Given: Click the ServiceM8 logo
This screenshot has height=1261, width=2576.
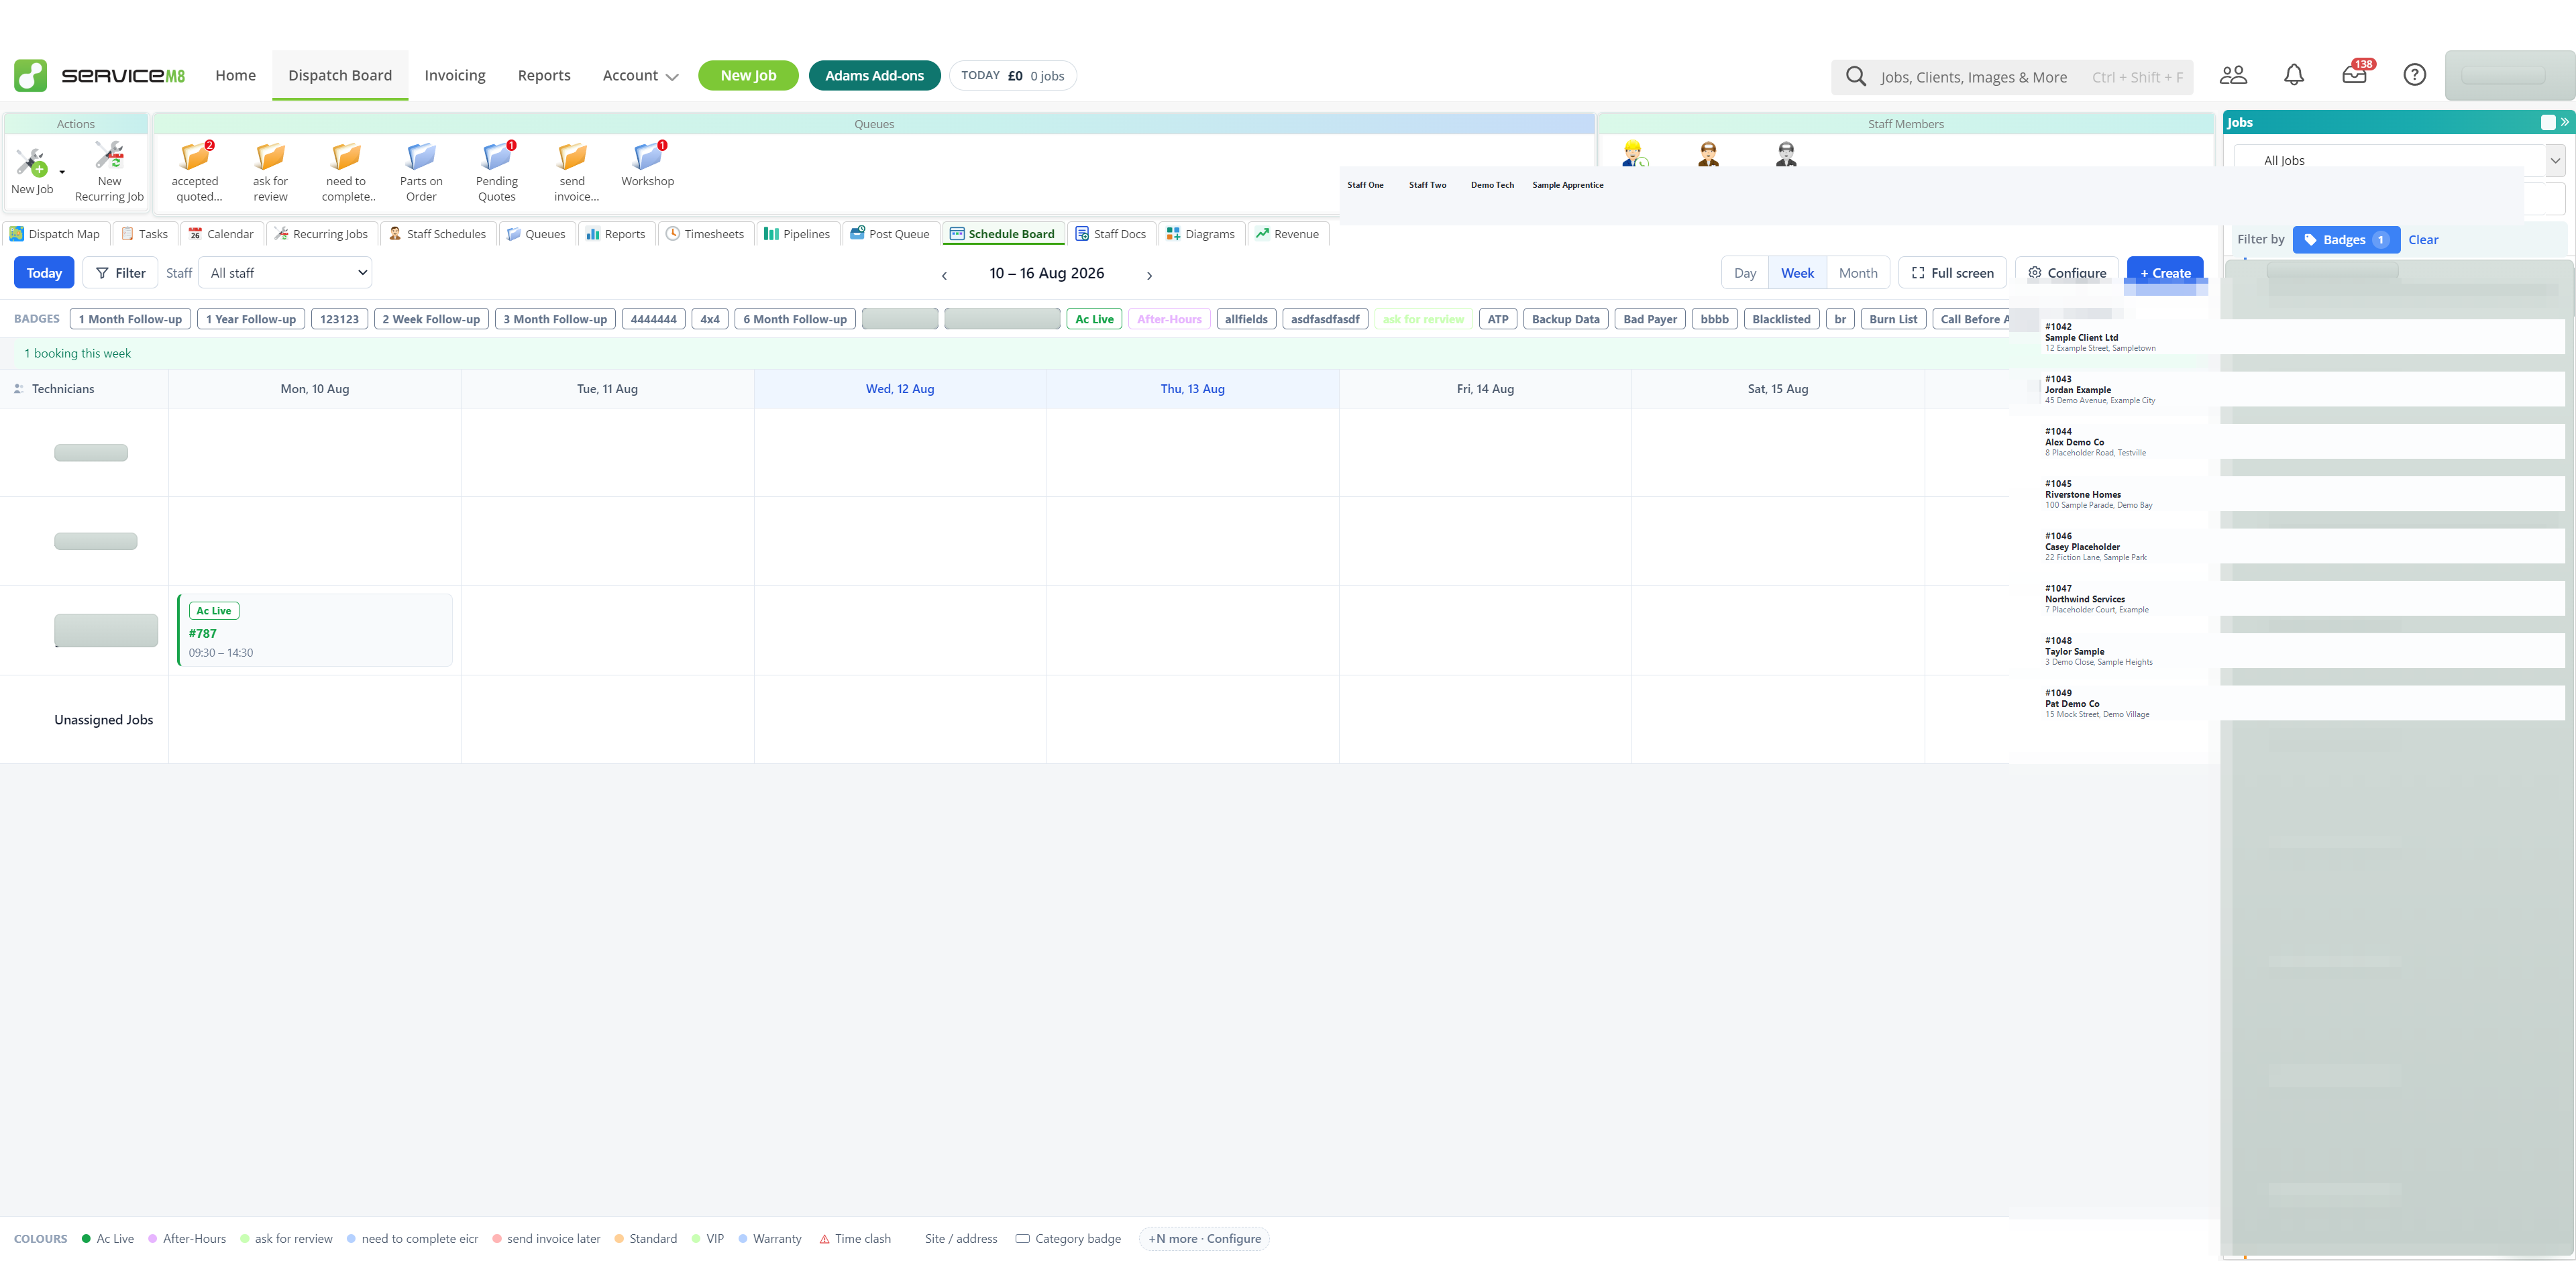Looking at the screenshot, I should point(100,75).
